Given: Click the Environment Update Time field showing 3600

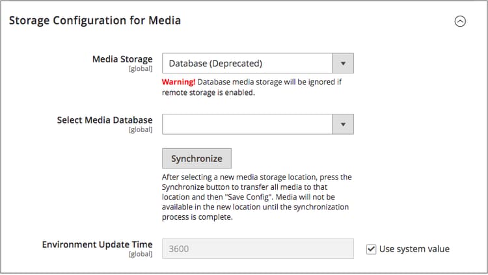Looking at the screenshot, I should [258, 248].
